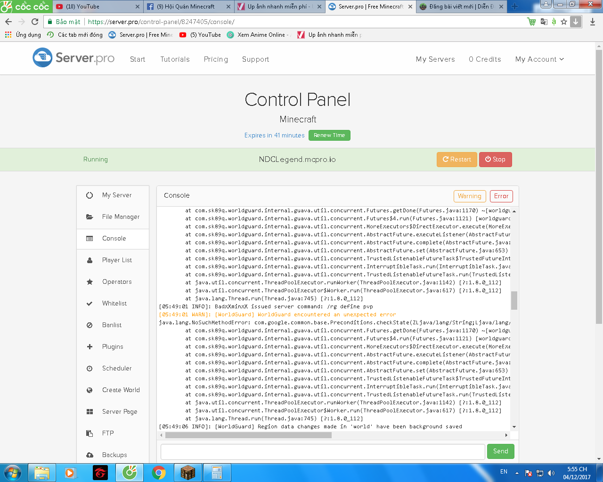Open Xem Anime Online bookmark
603x482 pixels.
pyautogui.click(x=259, y=35)
